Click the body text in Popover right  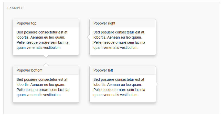pyautogui.click(x=119, y=40)
